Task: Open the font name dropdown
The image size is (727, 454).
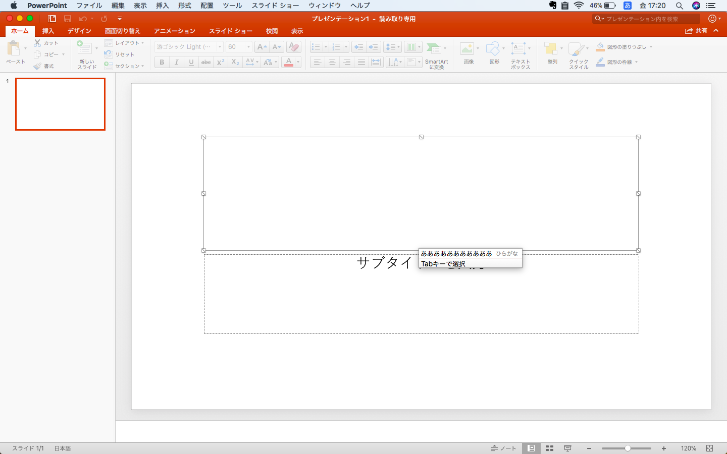Action: [220, 46]
